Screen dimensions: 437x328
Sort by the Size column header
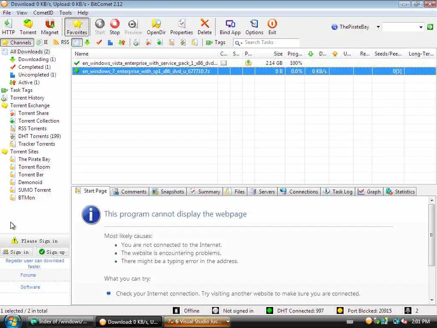click(x=270, y=54)
